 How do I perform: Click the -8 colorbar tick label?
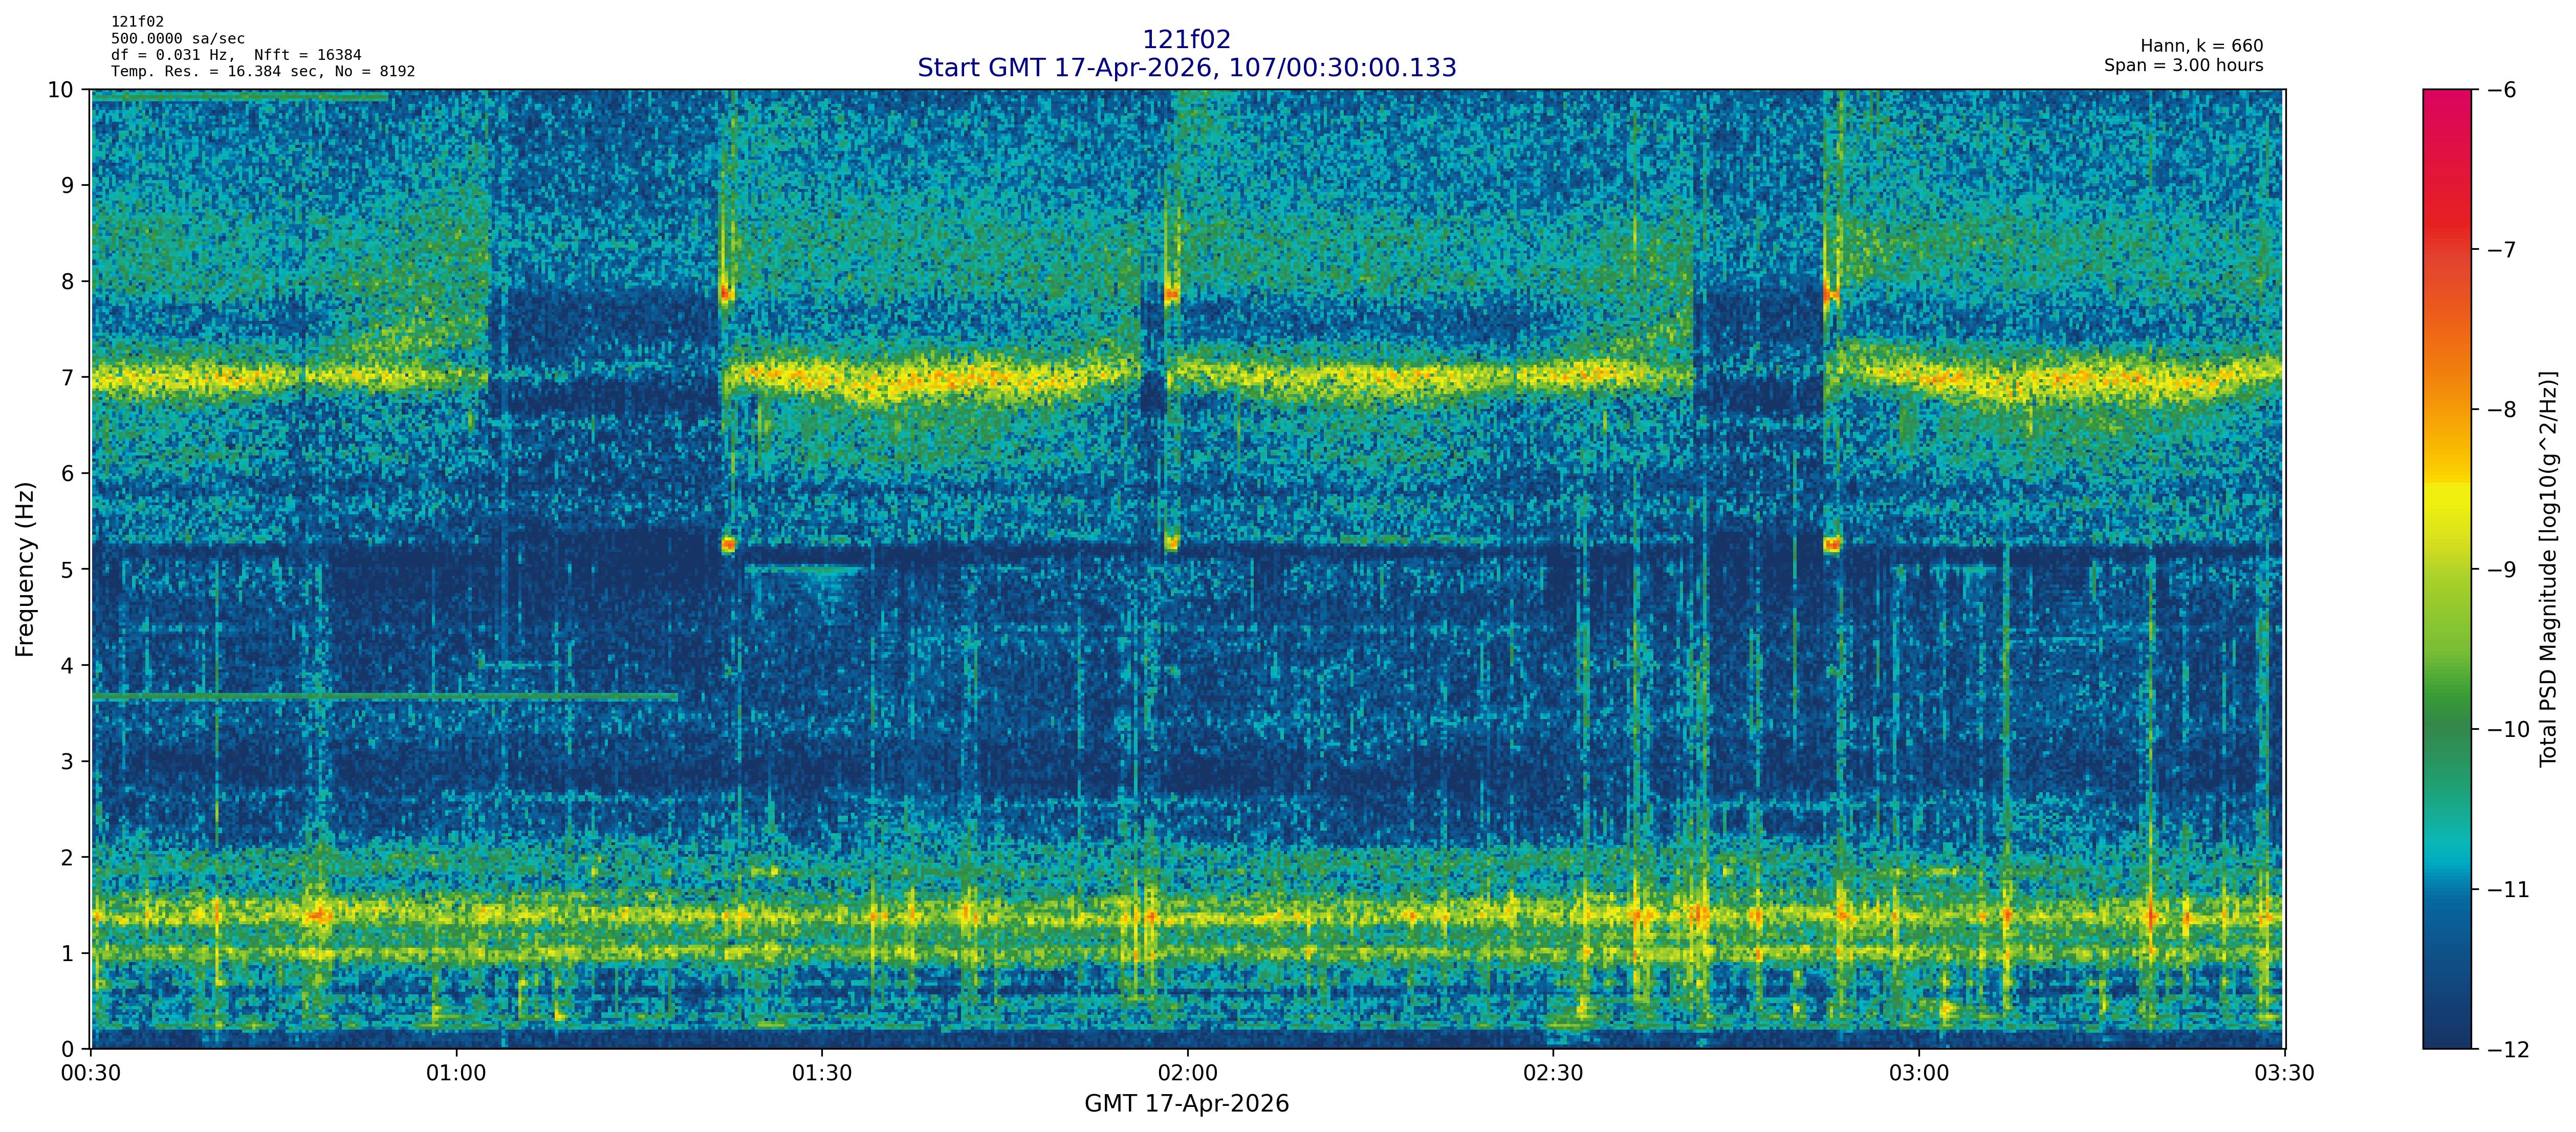pyautogui.click(x=2502, y=410)
